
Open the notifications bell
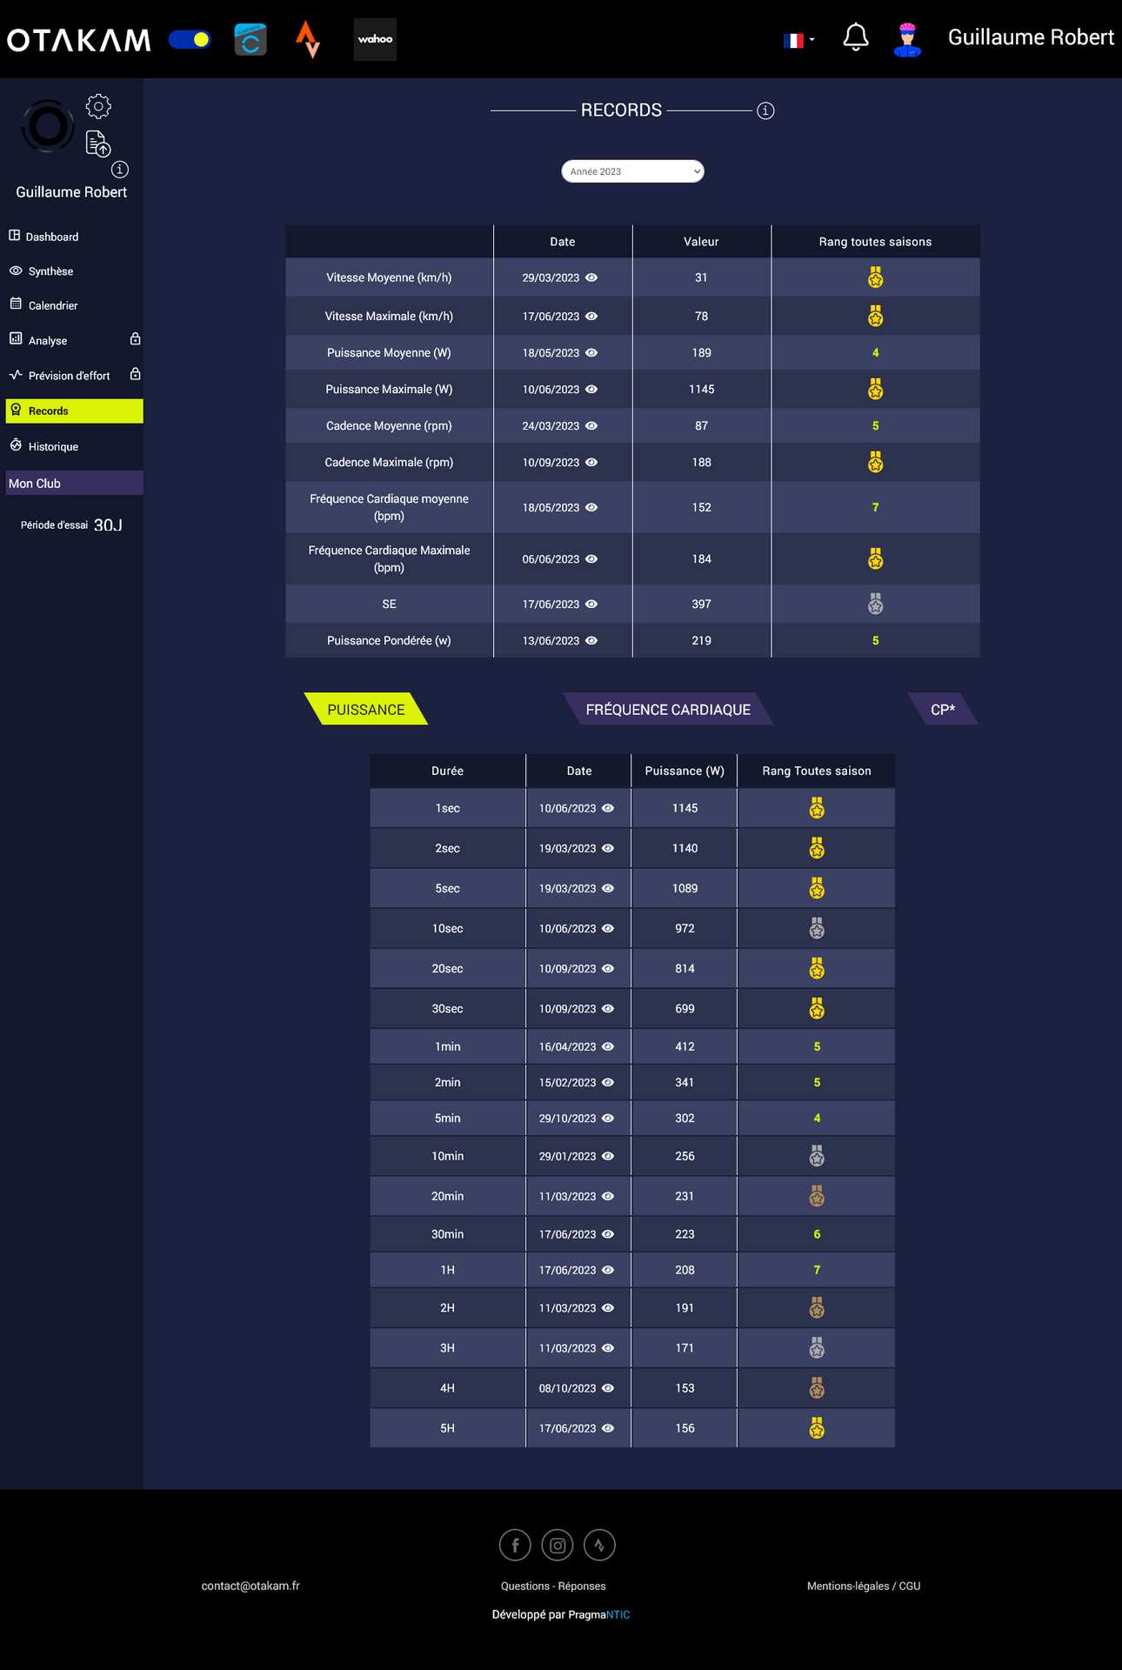click(x=856, y=37)
